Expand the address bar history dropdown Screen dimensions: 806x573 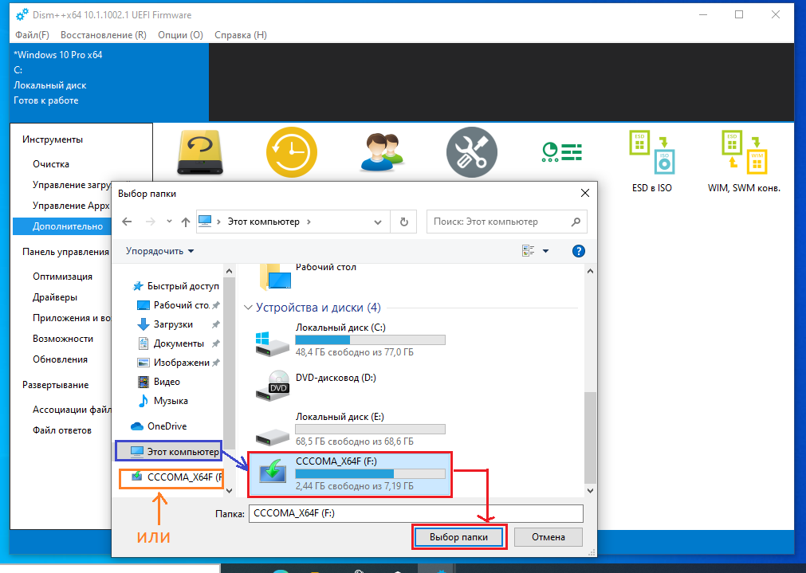(x=378, y=222)
